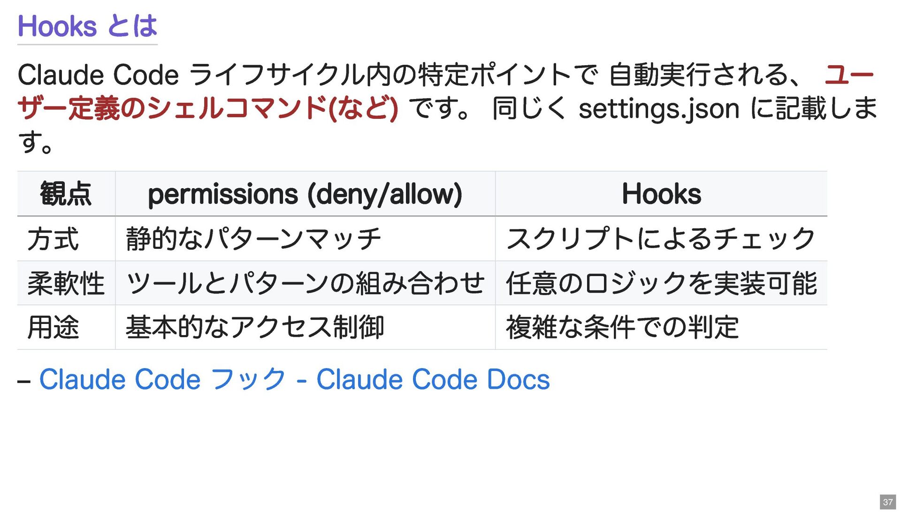Click the 任意のロジックを実装可能 cell
Image resolution: width=901 pixels, height=515 pixels.
661,283
